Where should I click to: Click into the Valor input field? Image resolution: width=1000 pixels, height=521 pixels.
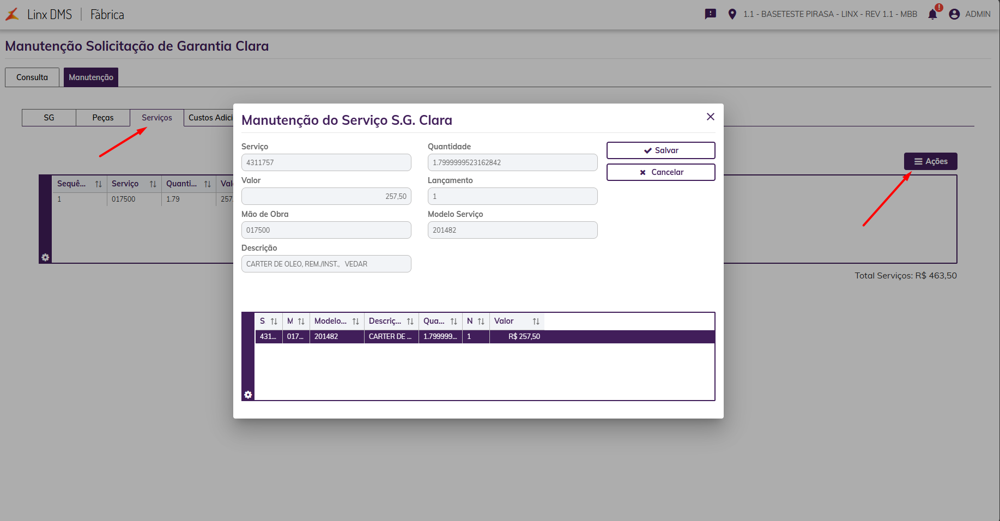326,196
